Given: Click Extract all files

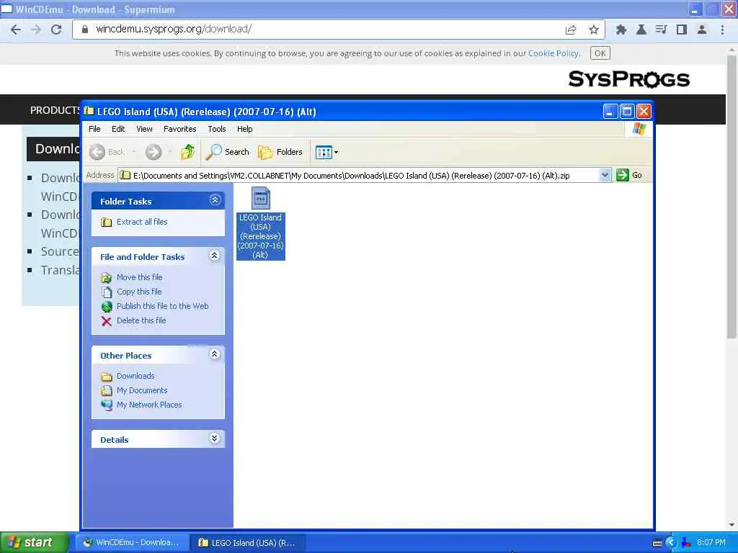Looking at the screenshot, I should [142, 222].
